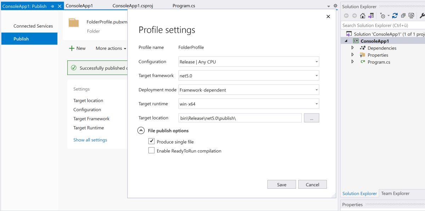The width and height of the screenshot is (425, 211).
Task: Click the Target location settings label
Action: coord(88,101)
